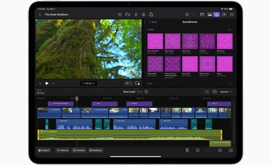Select Nightshade soundtrack thumbnail
The width and height of the screenshot is (271, 165).
click(155, 64)
